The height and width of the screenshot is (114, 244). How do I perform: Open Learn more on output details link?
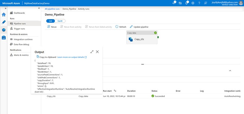(72, 57)
